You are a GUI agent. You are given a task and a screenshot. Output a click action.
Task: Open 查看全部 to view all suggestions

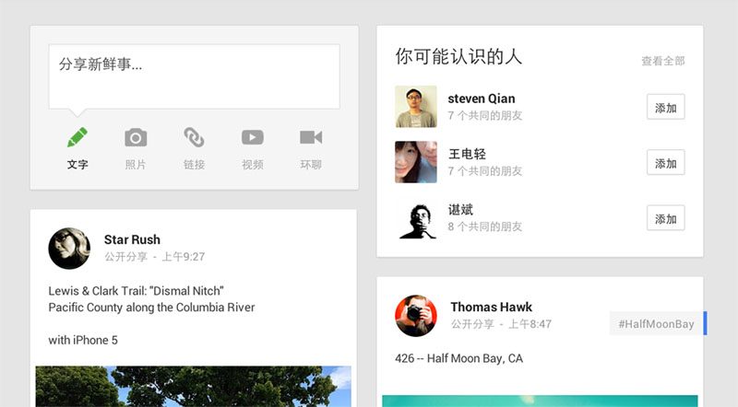pos(663,61)
